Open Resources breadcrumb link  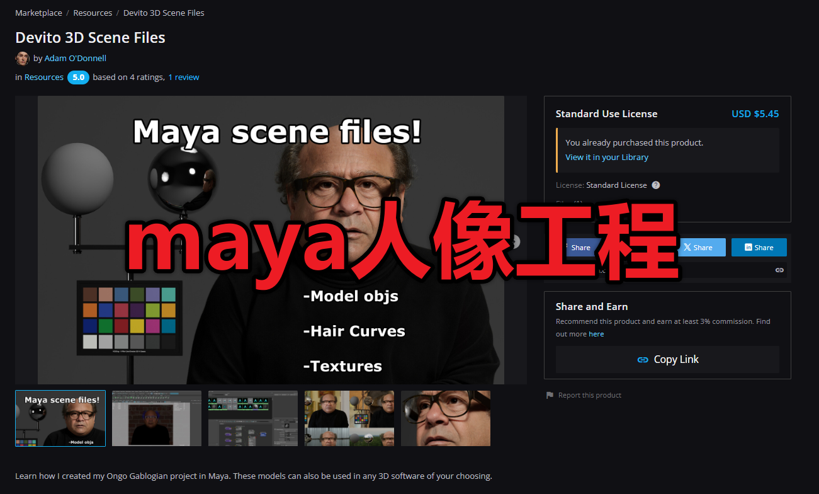pyautogui.click(x=93, y=13)
